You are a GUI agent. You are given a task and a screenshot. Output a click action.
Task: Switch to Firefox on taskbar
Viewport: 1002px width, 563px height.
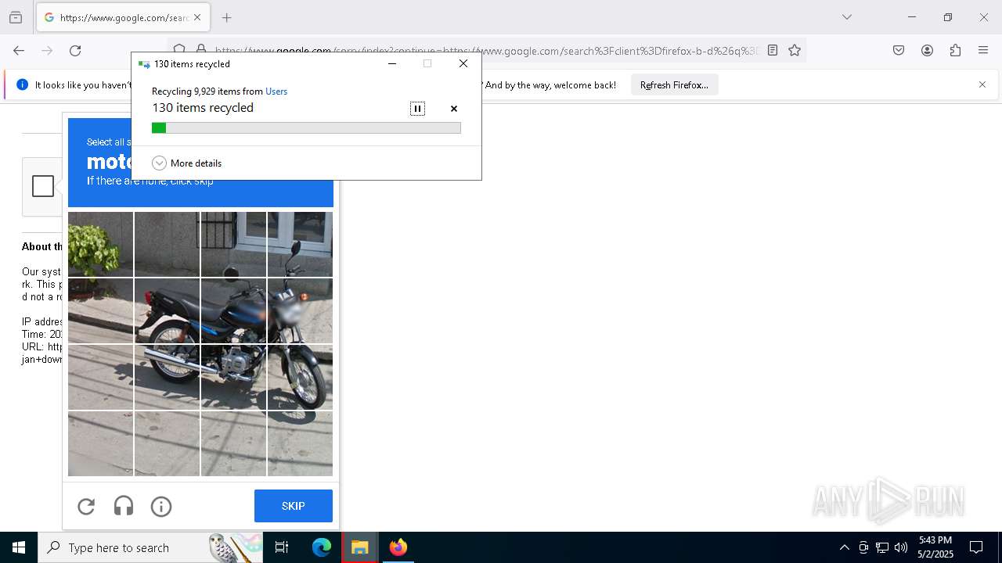pos(398,547)
